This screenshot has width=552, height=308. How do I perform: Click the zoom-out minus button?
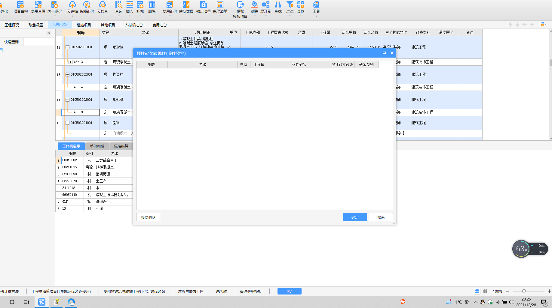(508, 291)
